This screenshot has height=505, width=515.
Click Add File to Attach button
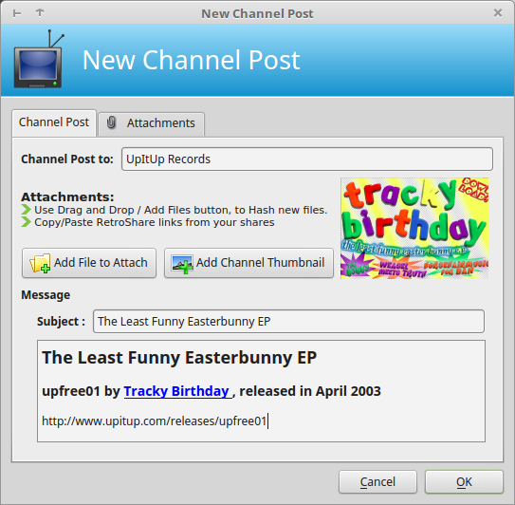coord(89,263)
